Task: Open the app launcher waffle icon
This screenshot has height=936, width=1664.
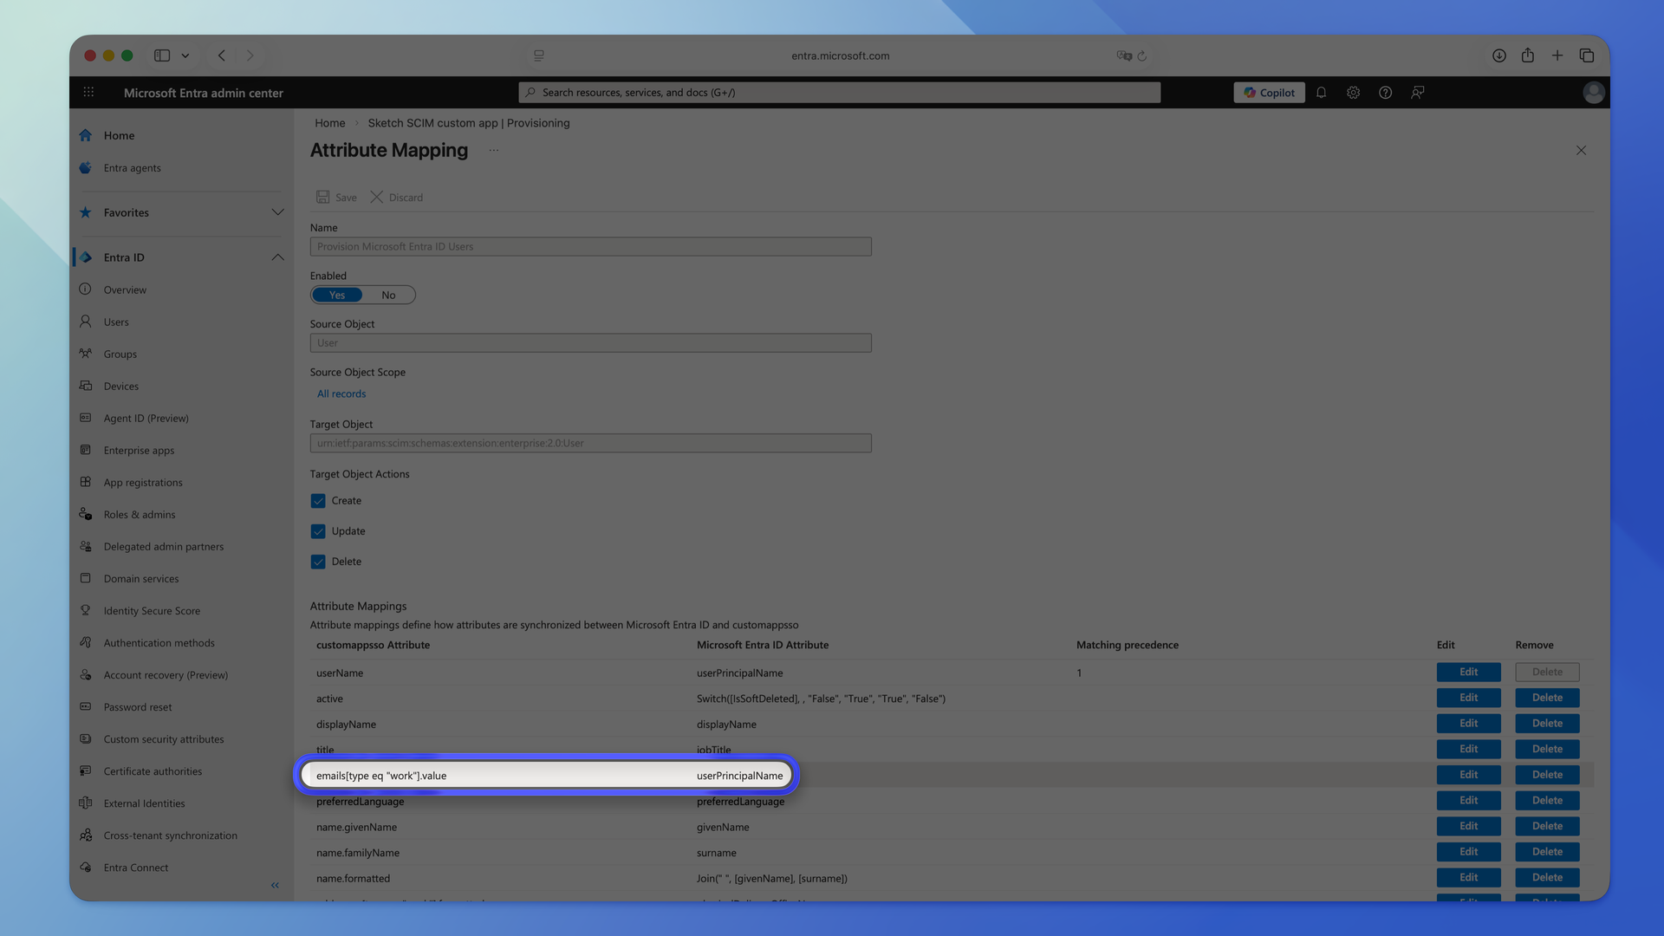Action: point(88,92)
